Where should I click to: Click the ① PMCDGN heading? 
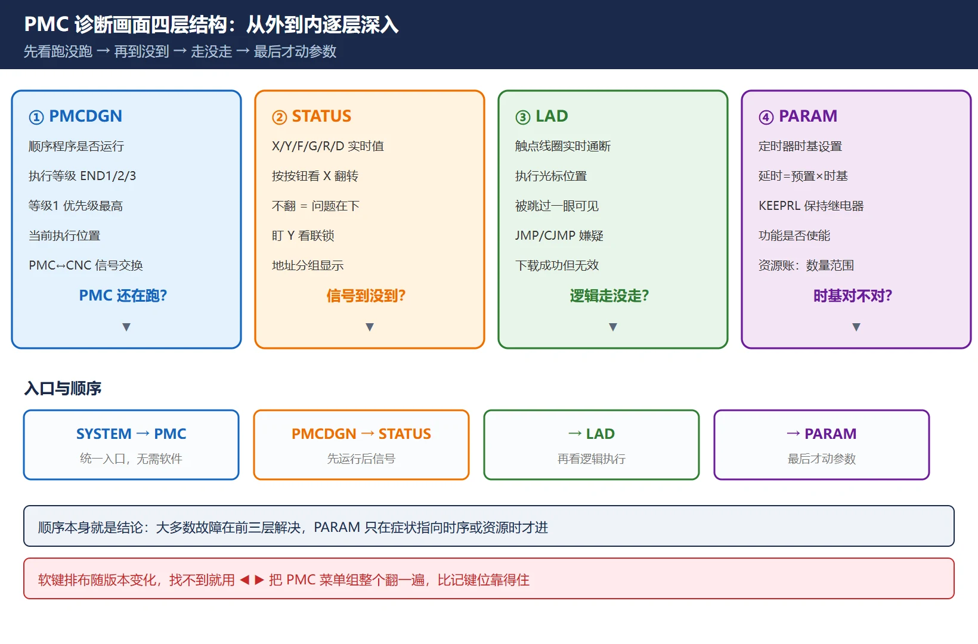tap(75, 116)
